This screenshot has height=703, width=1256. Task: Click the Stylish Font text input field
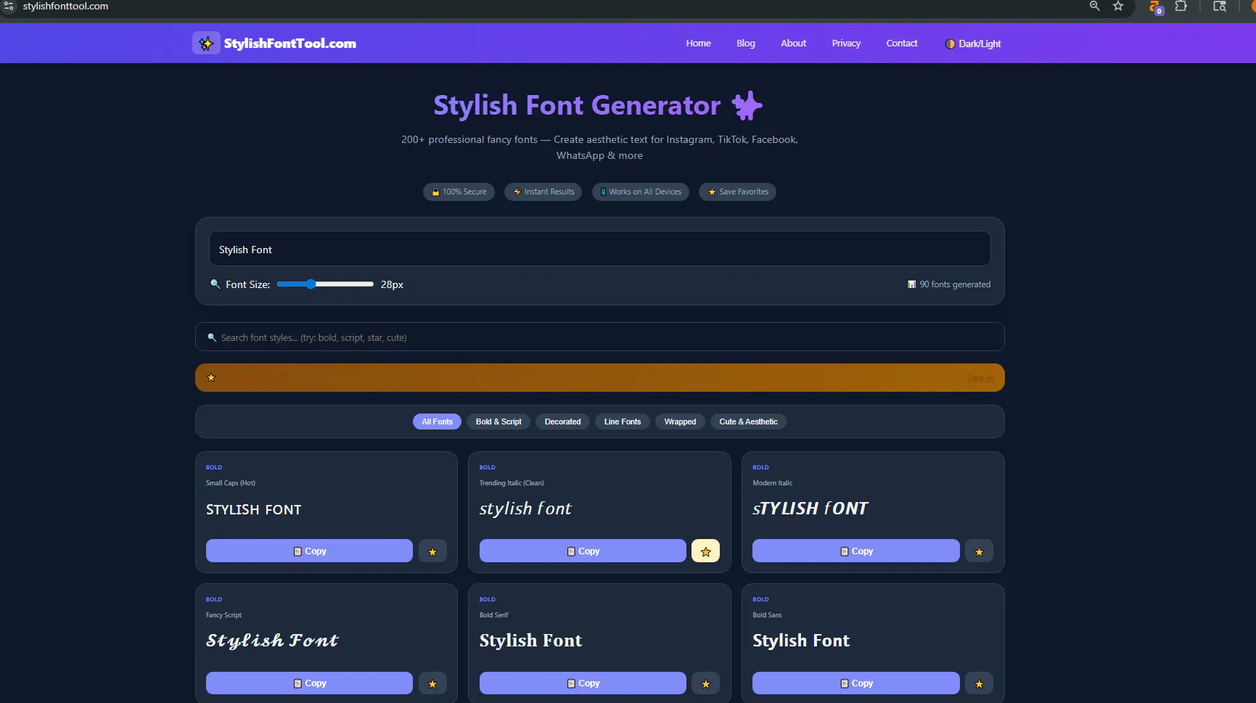[599, 249]
